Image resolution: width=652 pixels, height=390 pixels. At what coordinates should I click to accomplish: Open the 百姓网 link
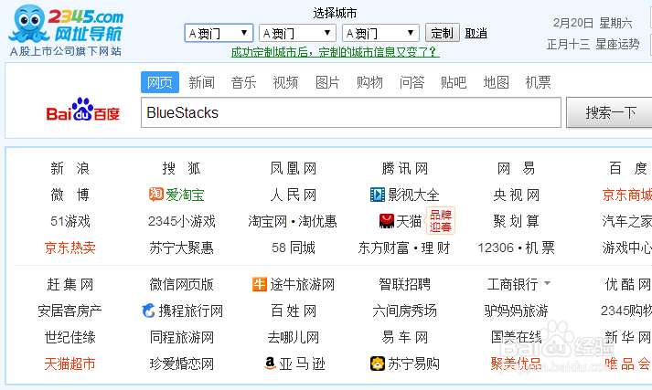294,311
